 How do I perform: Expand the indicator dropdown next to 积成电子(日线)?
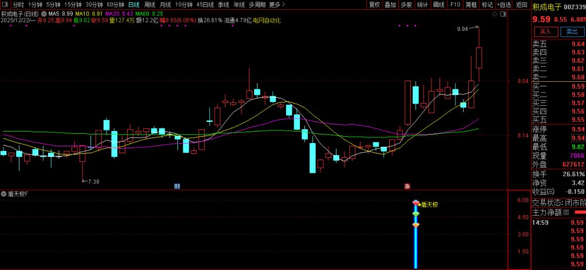[43, 13]
